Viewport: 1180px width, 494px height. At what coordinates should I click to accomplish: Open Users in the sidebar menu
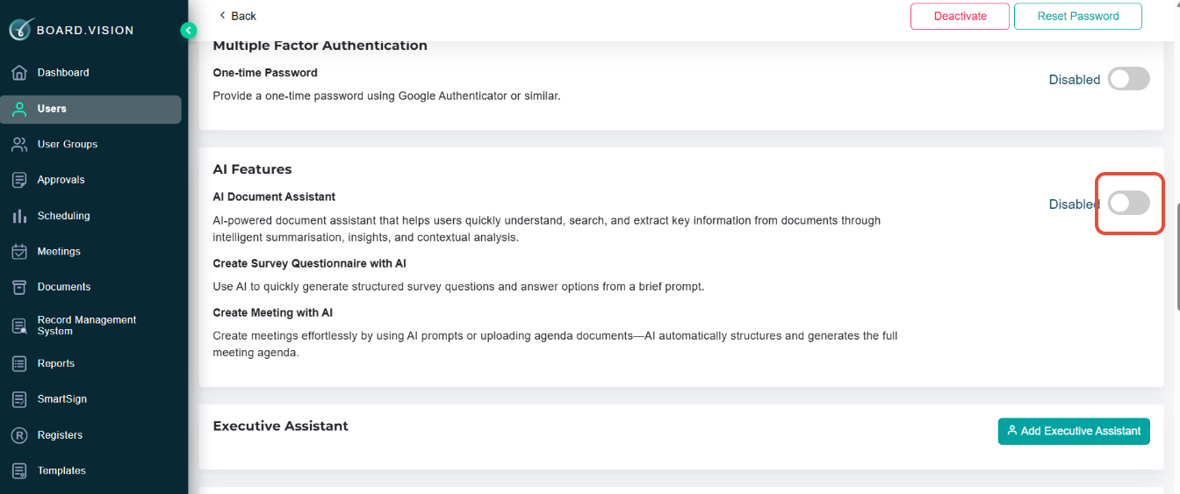tap(52, 109)
